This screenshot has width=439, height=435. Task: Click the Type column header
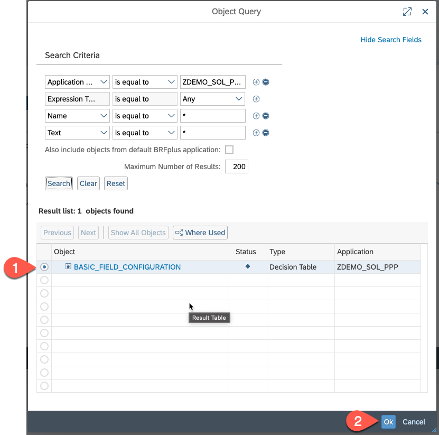pyautogui.click(x=301, y=252)
